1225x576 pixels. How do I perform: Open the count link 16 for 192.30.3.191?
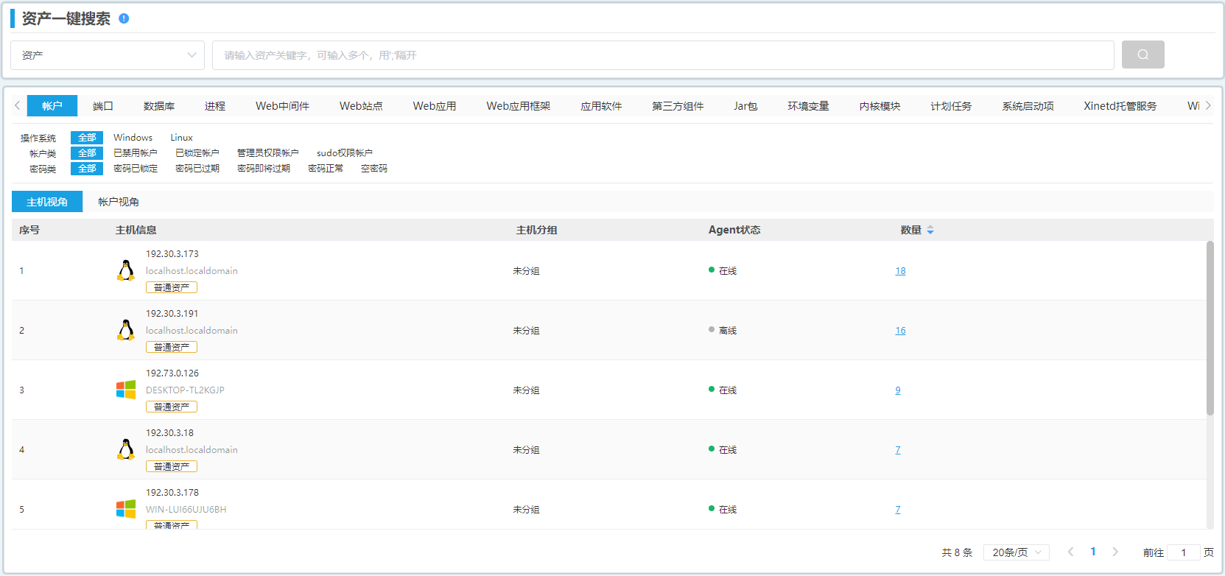tap(900, 331)
